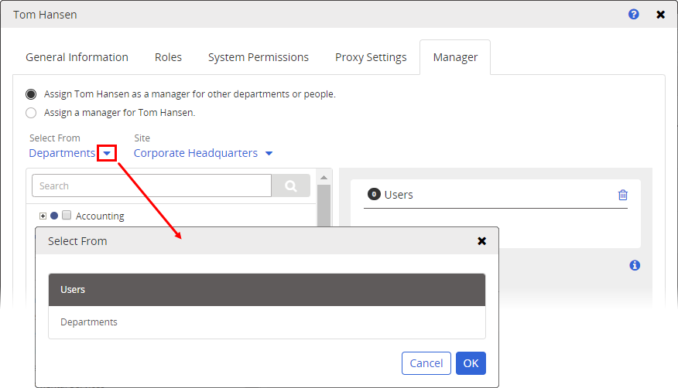Viewport: 678px width, 388px height.
Task: Click the blue help question mark icon
Action: point(634,15)
